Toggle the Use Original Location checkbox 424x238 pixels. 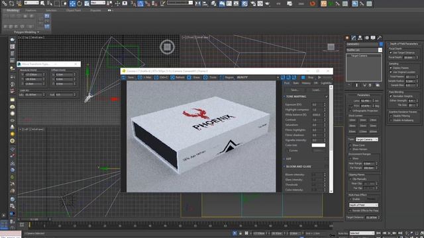pos(391,72)
